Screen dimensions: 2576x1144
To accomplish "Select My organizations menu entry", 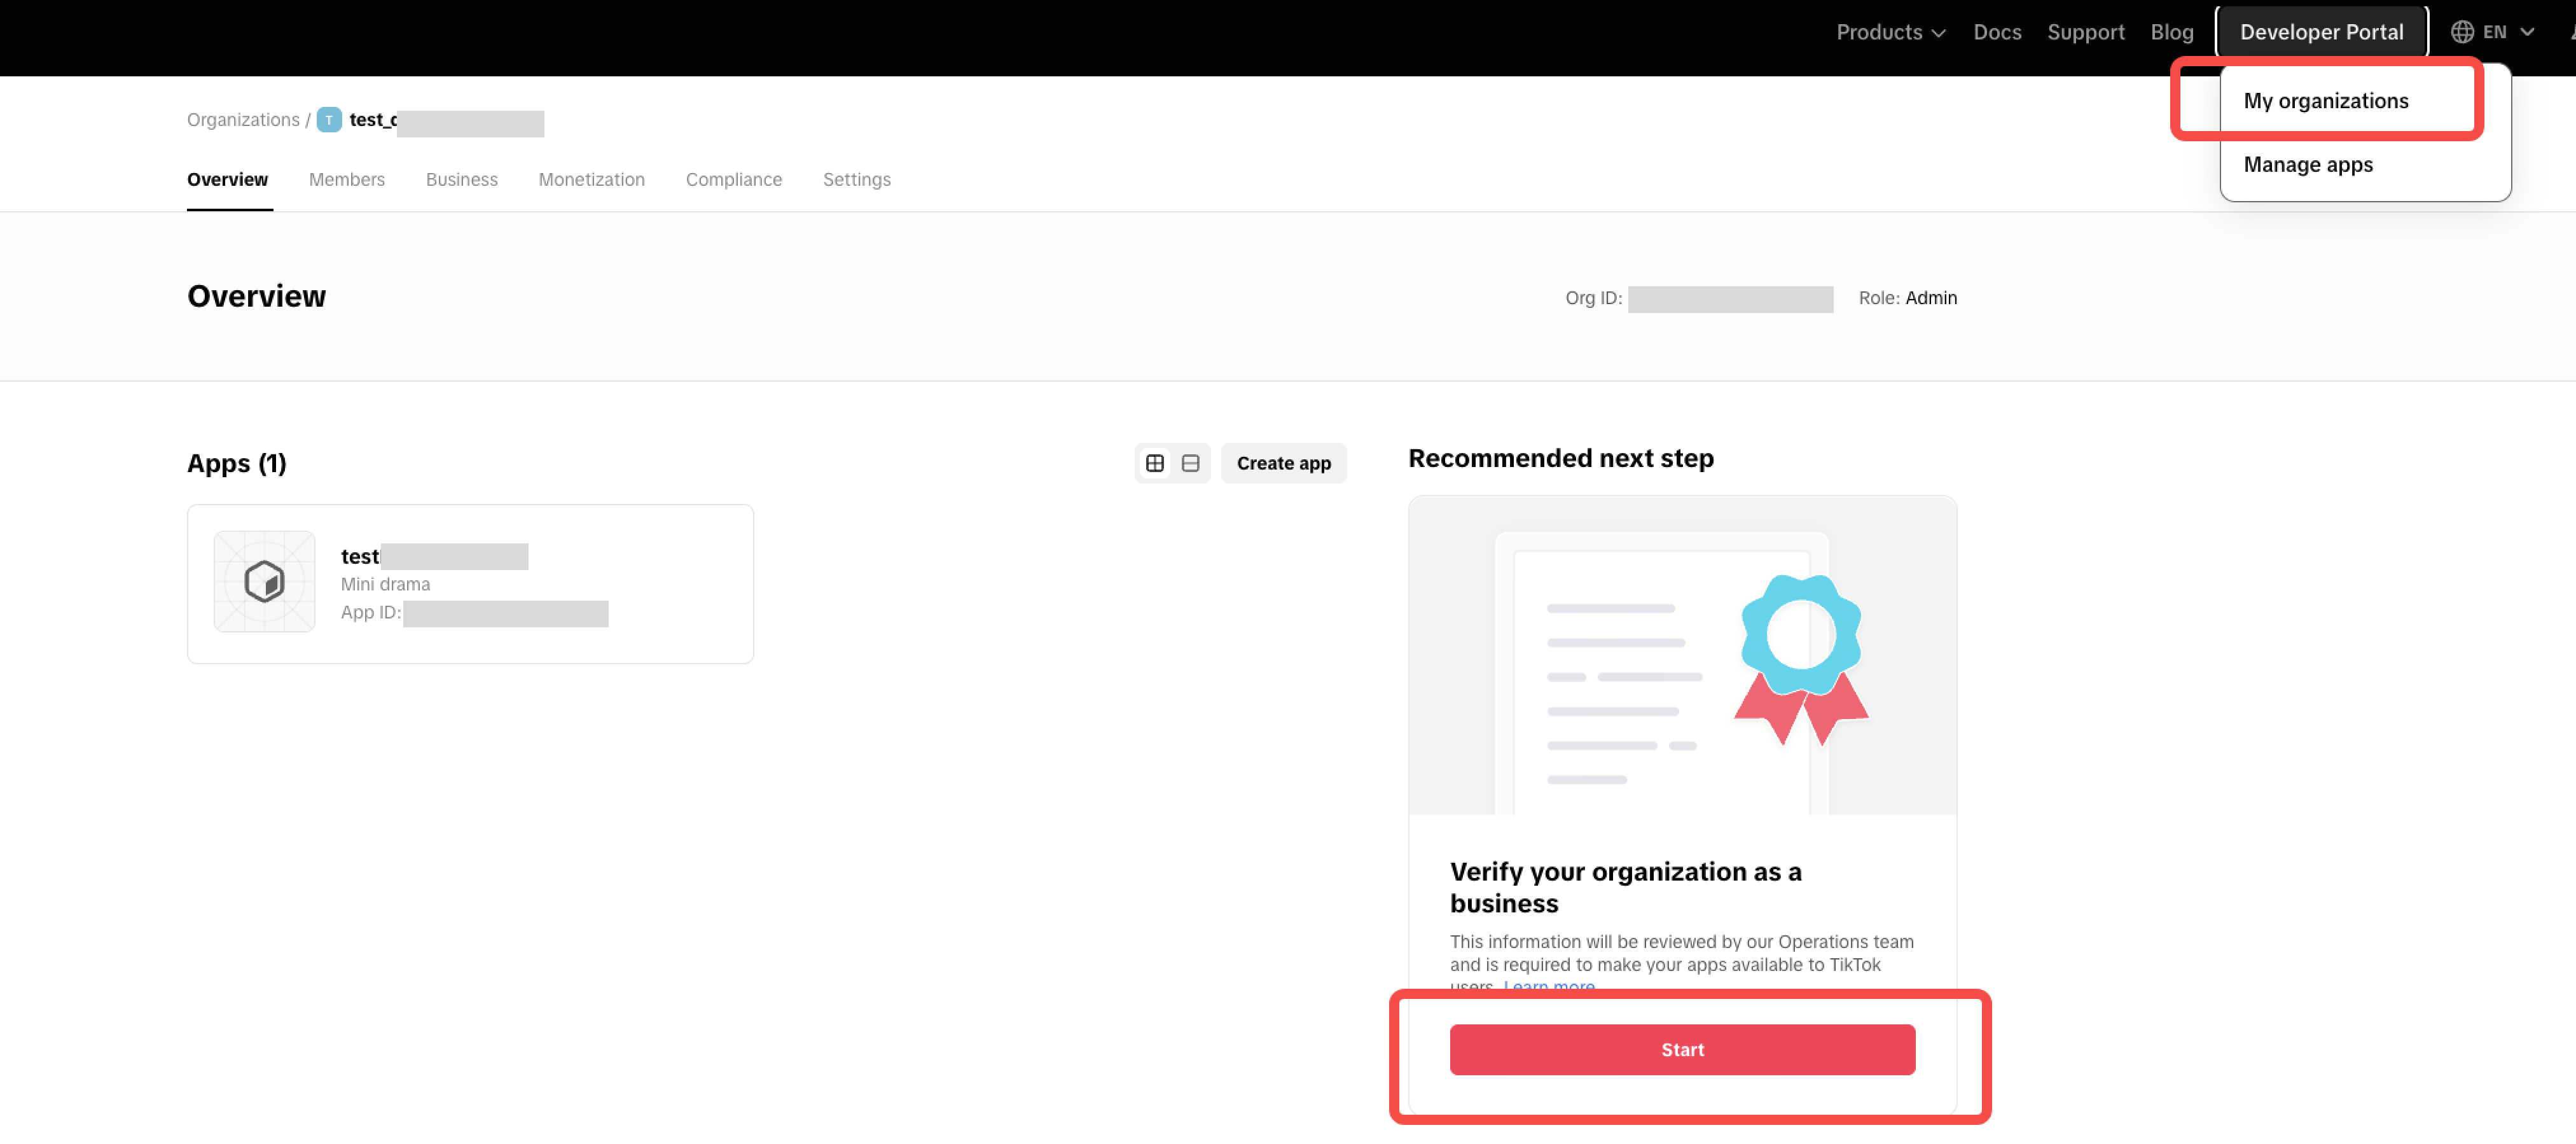I will pyautogui.click(x=2326, y=101).
